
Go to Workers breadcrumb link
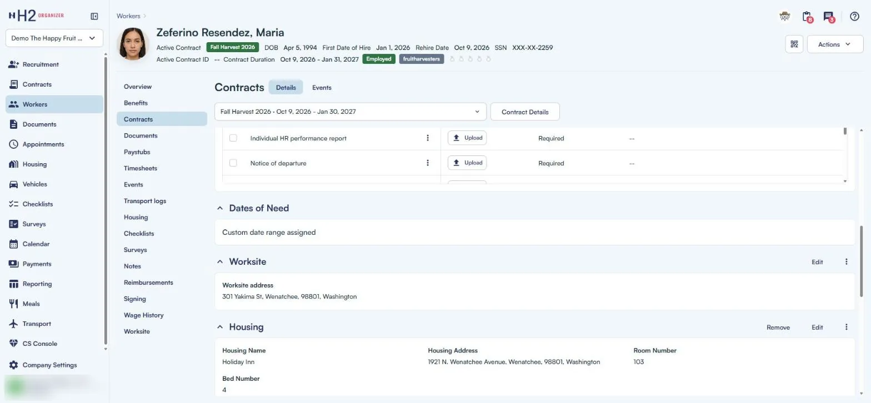pos(128,16)
